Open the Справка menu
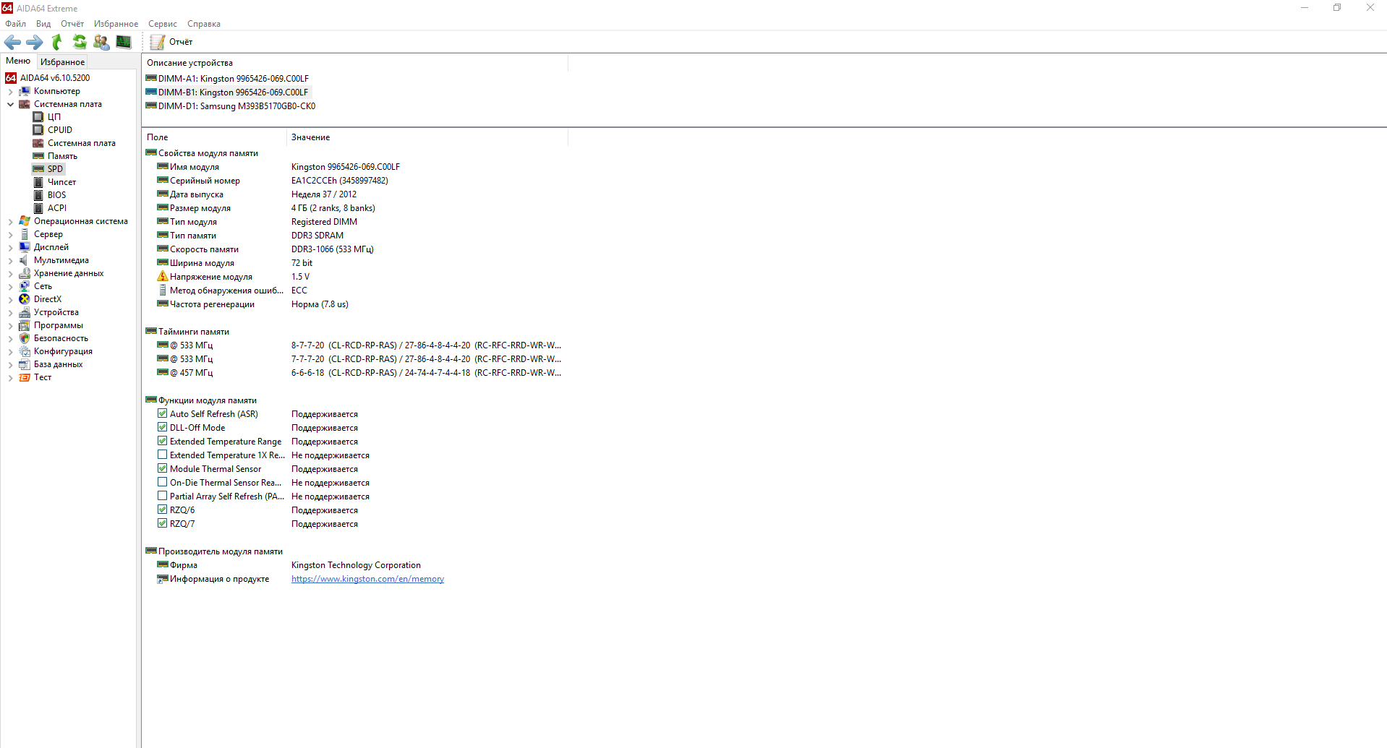This screenshot has width=1387, height=748. click(x=204, y=24)
